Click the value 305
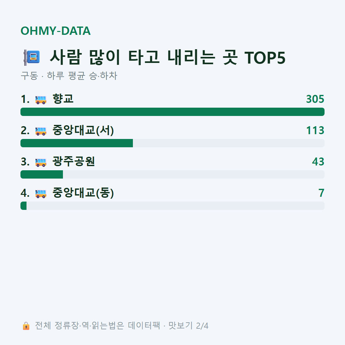 point(315,99)
